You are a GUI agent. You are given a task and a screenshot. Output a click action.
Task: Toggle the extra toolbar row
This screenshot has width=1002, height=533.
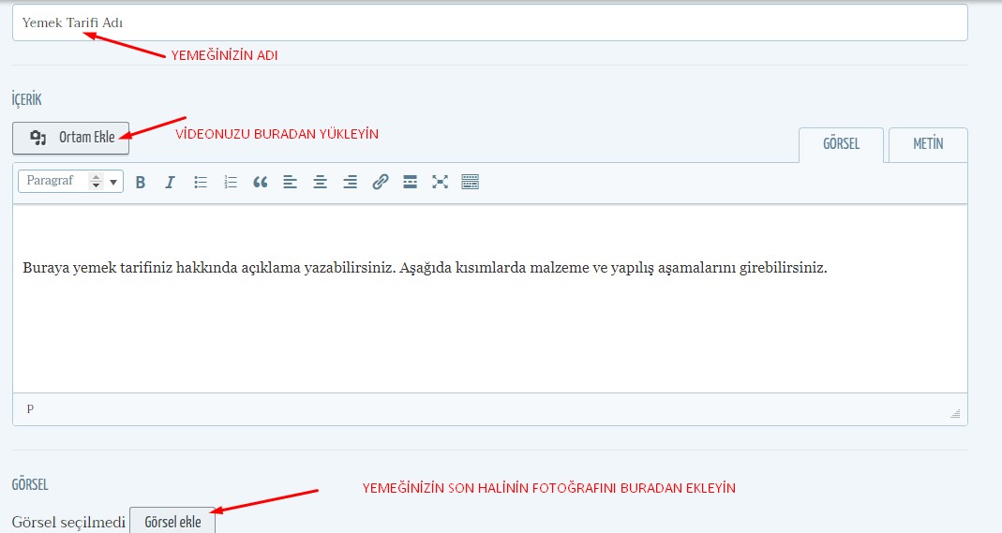click(x=471, y=182)
